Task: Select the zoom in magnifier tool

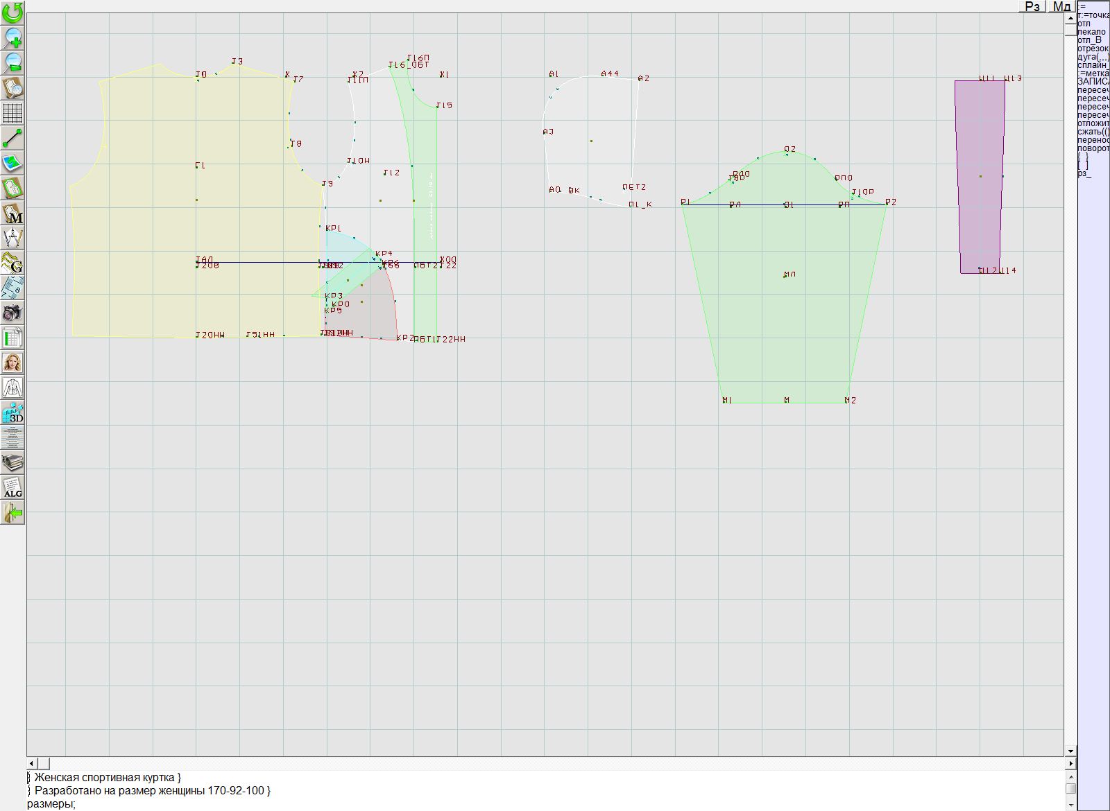Action: (x=12, y=37)
